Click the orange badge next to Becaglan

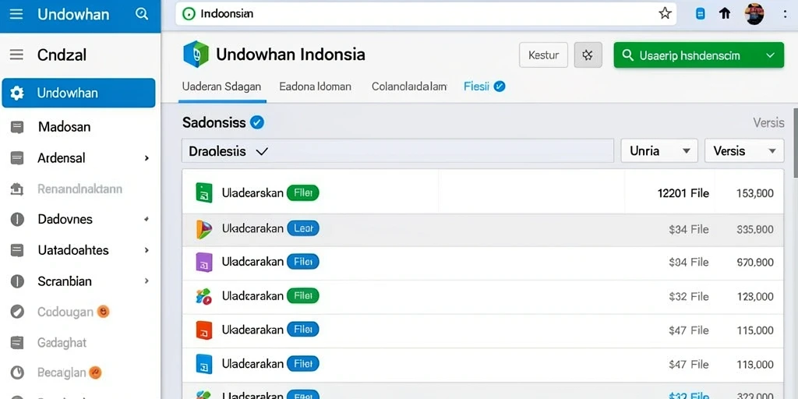[95, 373]
